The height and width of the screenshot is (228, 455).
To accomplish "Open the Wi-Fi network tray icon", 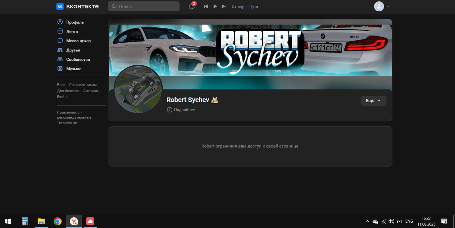I will tap(384, 222).
